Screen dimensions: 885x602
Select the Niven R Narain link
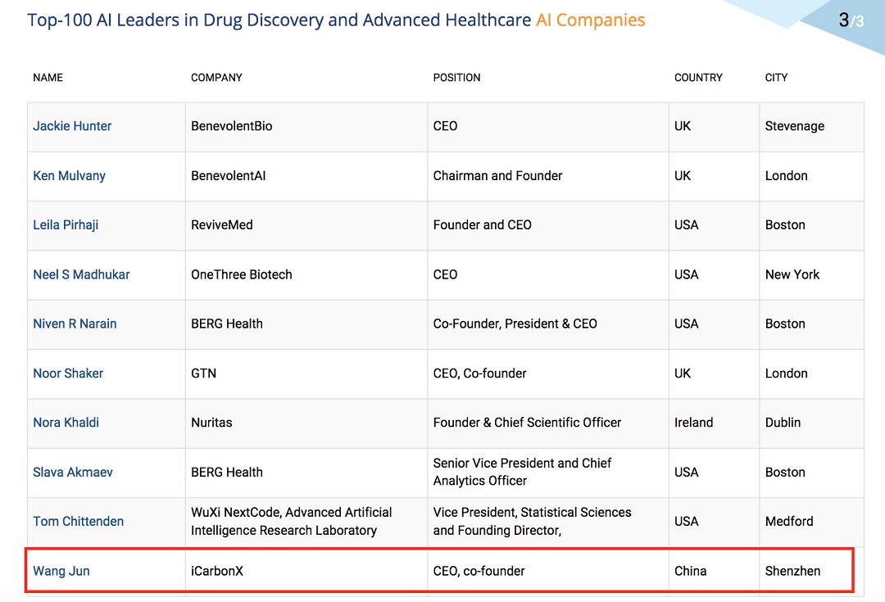click(75, 324)
